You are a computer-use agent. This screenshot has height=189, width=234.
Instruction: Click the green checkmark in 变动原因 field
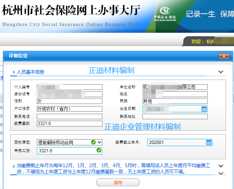[93, 142]
